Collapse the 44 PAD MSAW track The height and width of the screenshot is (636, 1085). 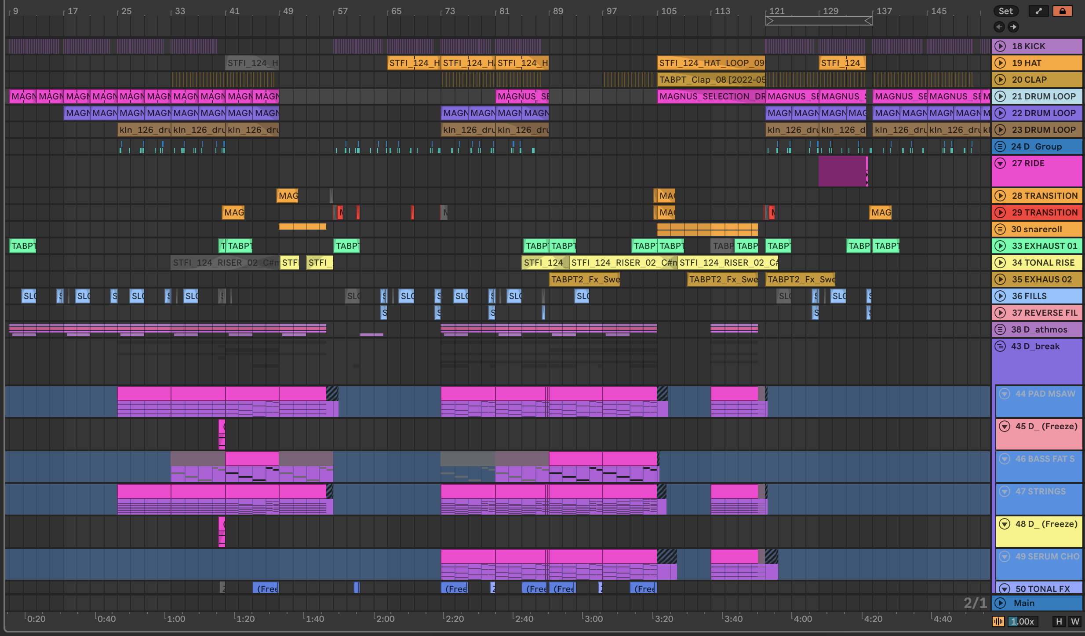point(1005,394)
